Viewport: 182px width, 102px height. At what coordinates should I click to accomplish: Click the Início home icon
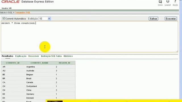[x=160, y=2]
